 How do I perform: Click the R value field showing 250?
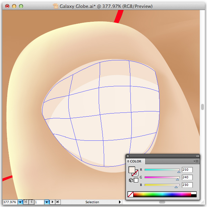point(187,170)
